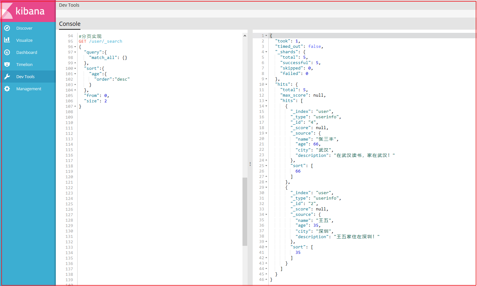This screenshot has width=477, height=286.
Task: Open the Management menu item
Action: 29,89
